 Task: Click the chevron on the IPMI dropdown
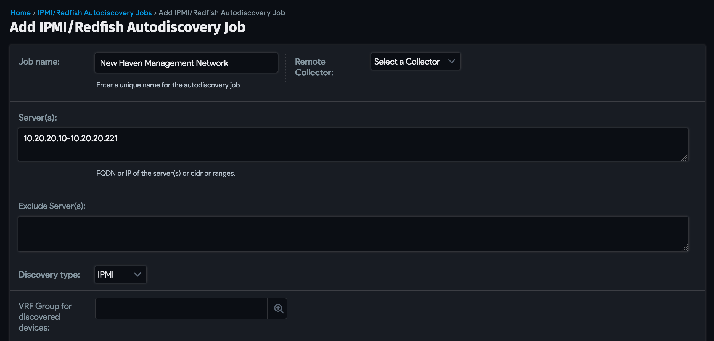pos(138,275)
